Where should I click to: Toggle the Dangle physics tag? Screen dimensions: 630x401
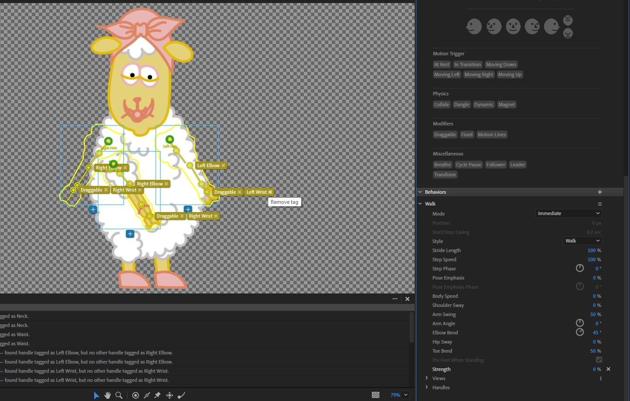461,104
